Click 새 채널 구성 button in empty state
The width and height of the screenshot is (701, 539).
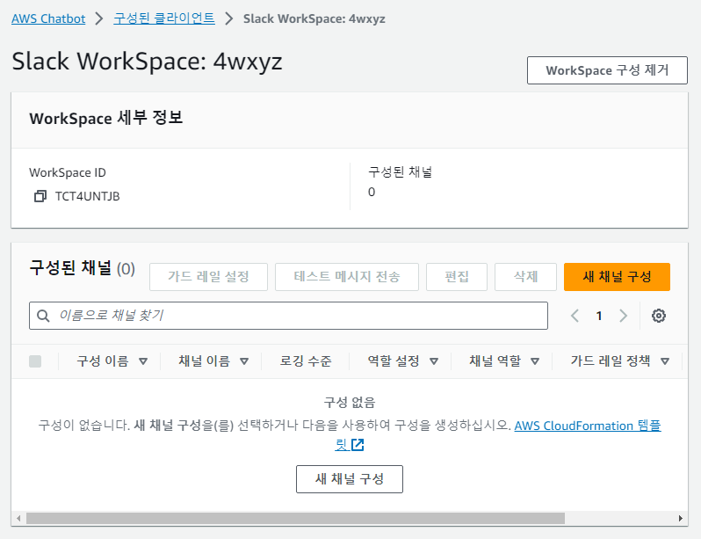tap(350, 479)
